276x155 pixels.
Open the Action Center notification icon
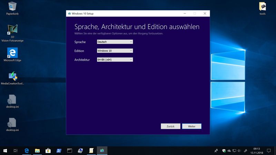269,151
